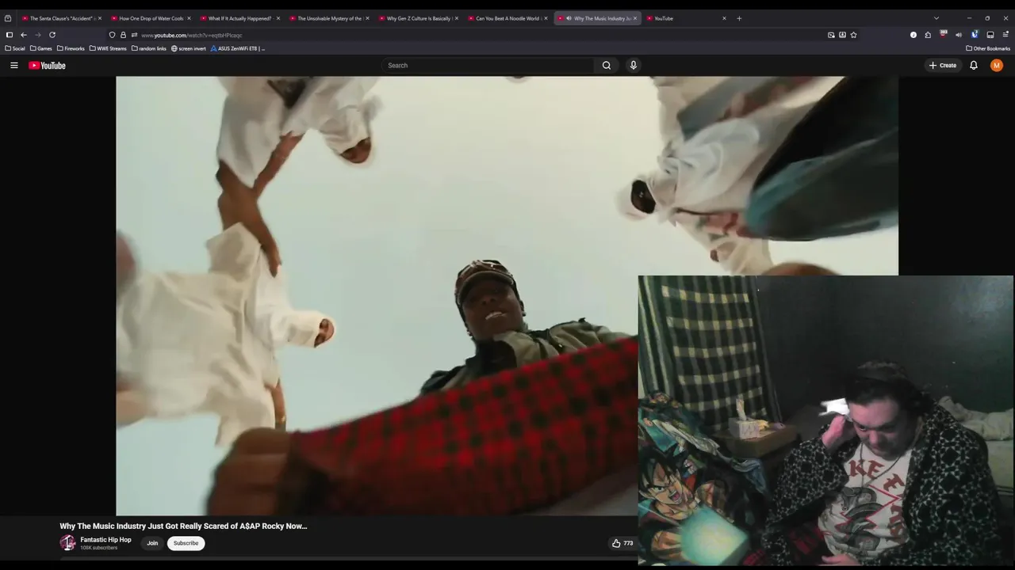Image resolution: width=1015 pixels, height=570 pixels.
Task: Click the YouTube logo
Action: (x=47, y=66)
